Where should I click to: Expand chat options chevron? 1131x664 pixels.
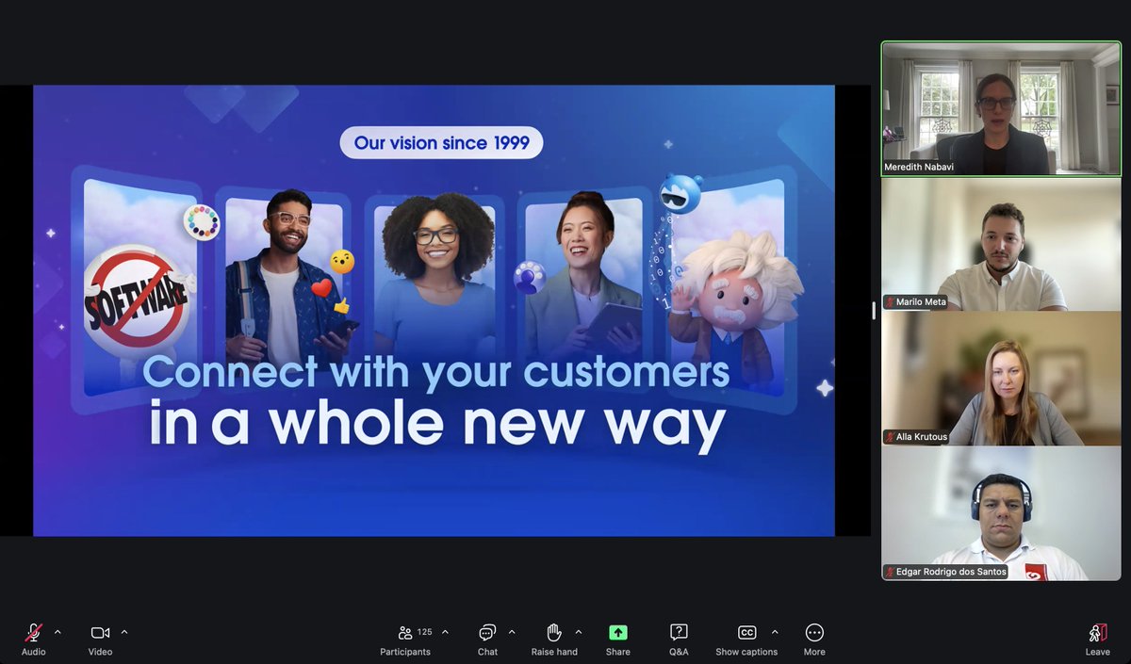tap(512, 632)
